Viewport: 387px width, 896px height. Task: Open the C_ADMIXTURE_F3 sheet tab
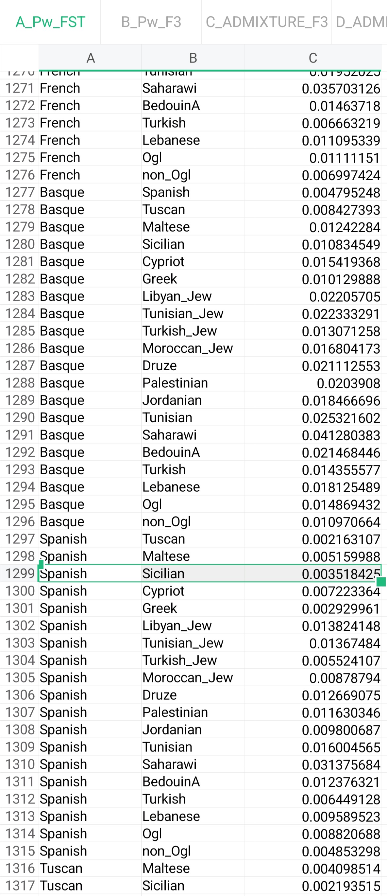pyautogui.click(x=266, y=22)
